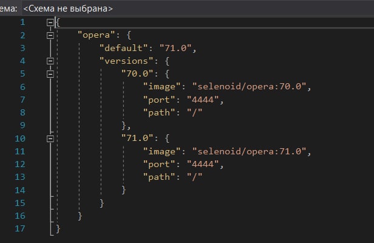Click the "path" key on line 13
The width and height of the screenshot is (374, 243).
coord(159,177)
